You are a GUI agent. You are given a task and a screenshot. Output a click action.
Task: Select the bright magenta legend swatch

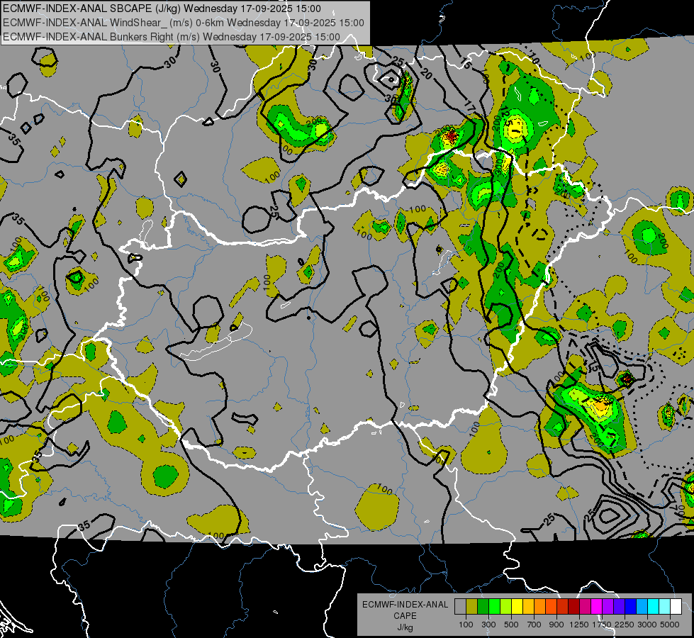click(596, 607)
